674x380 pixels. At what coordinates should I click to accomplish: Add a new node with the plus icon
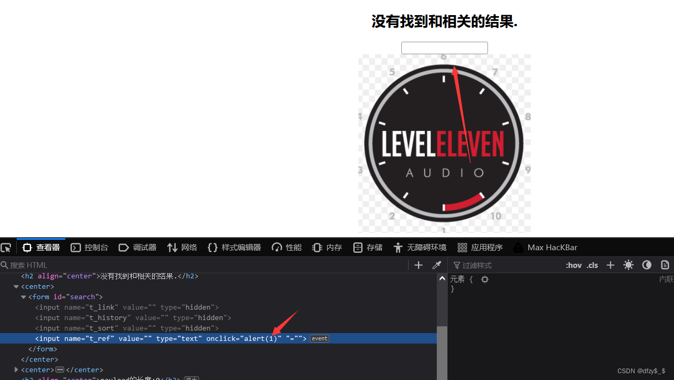[419, 265]
